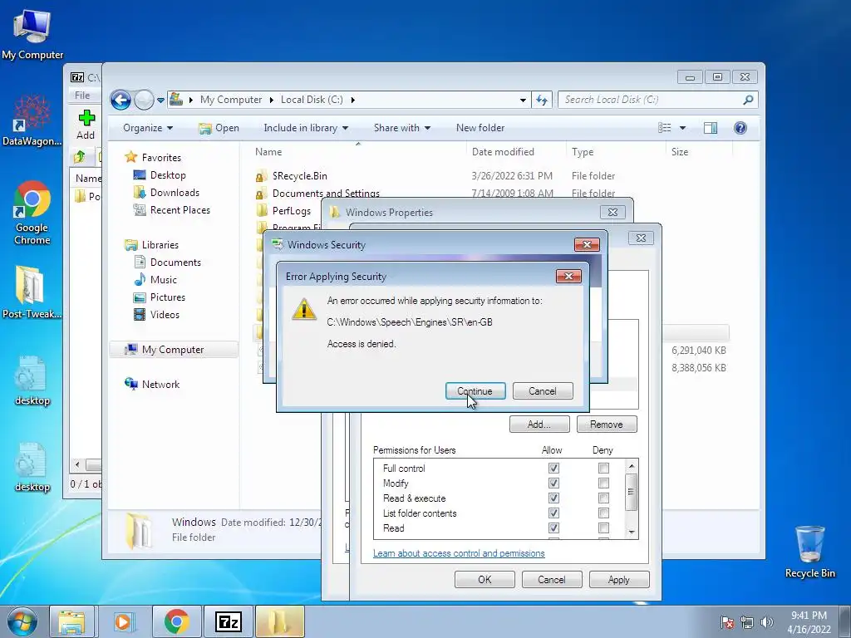Click the Chrome taskbar icon

coord(177,621)
